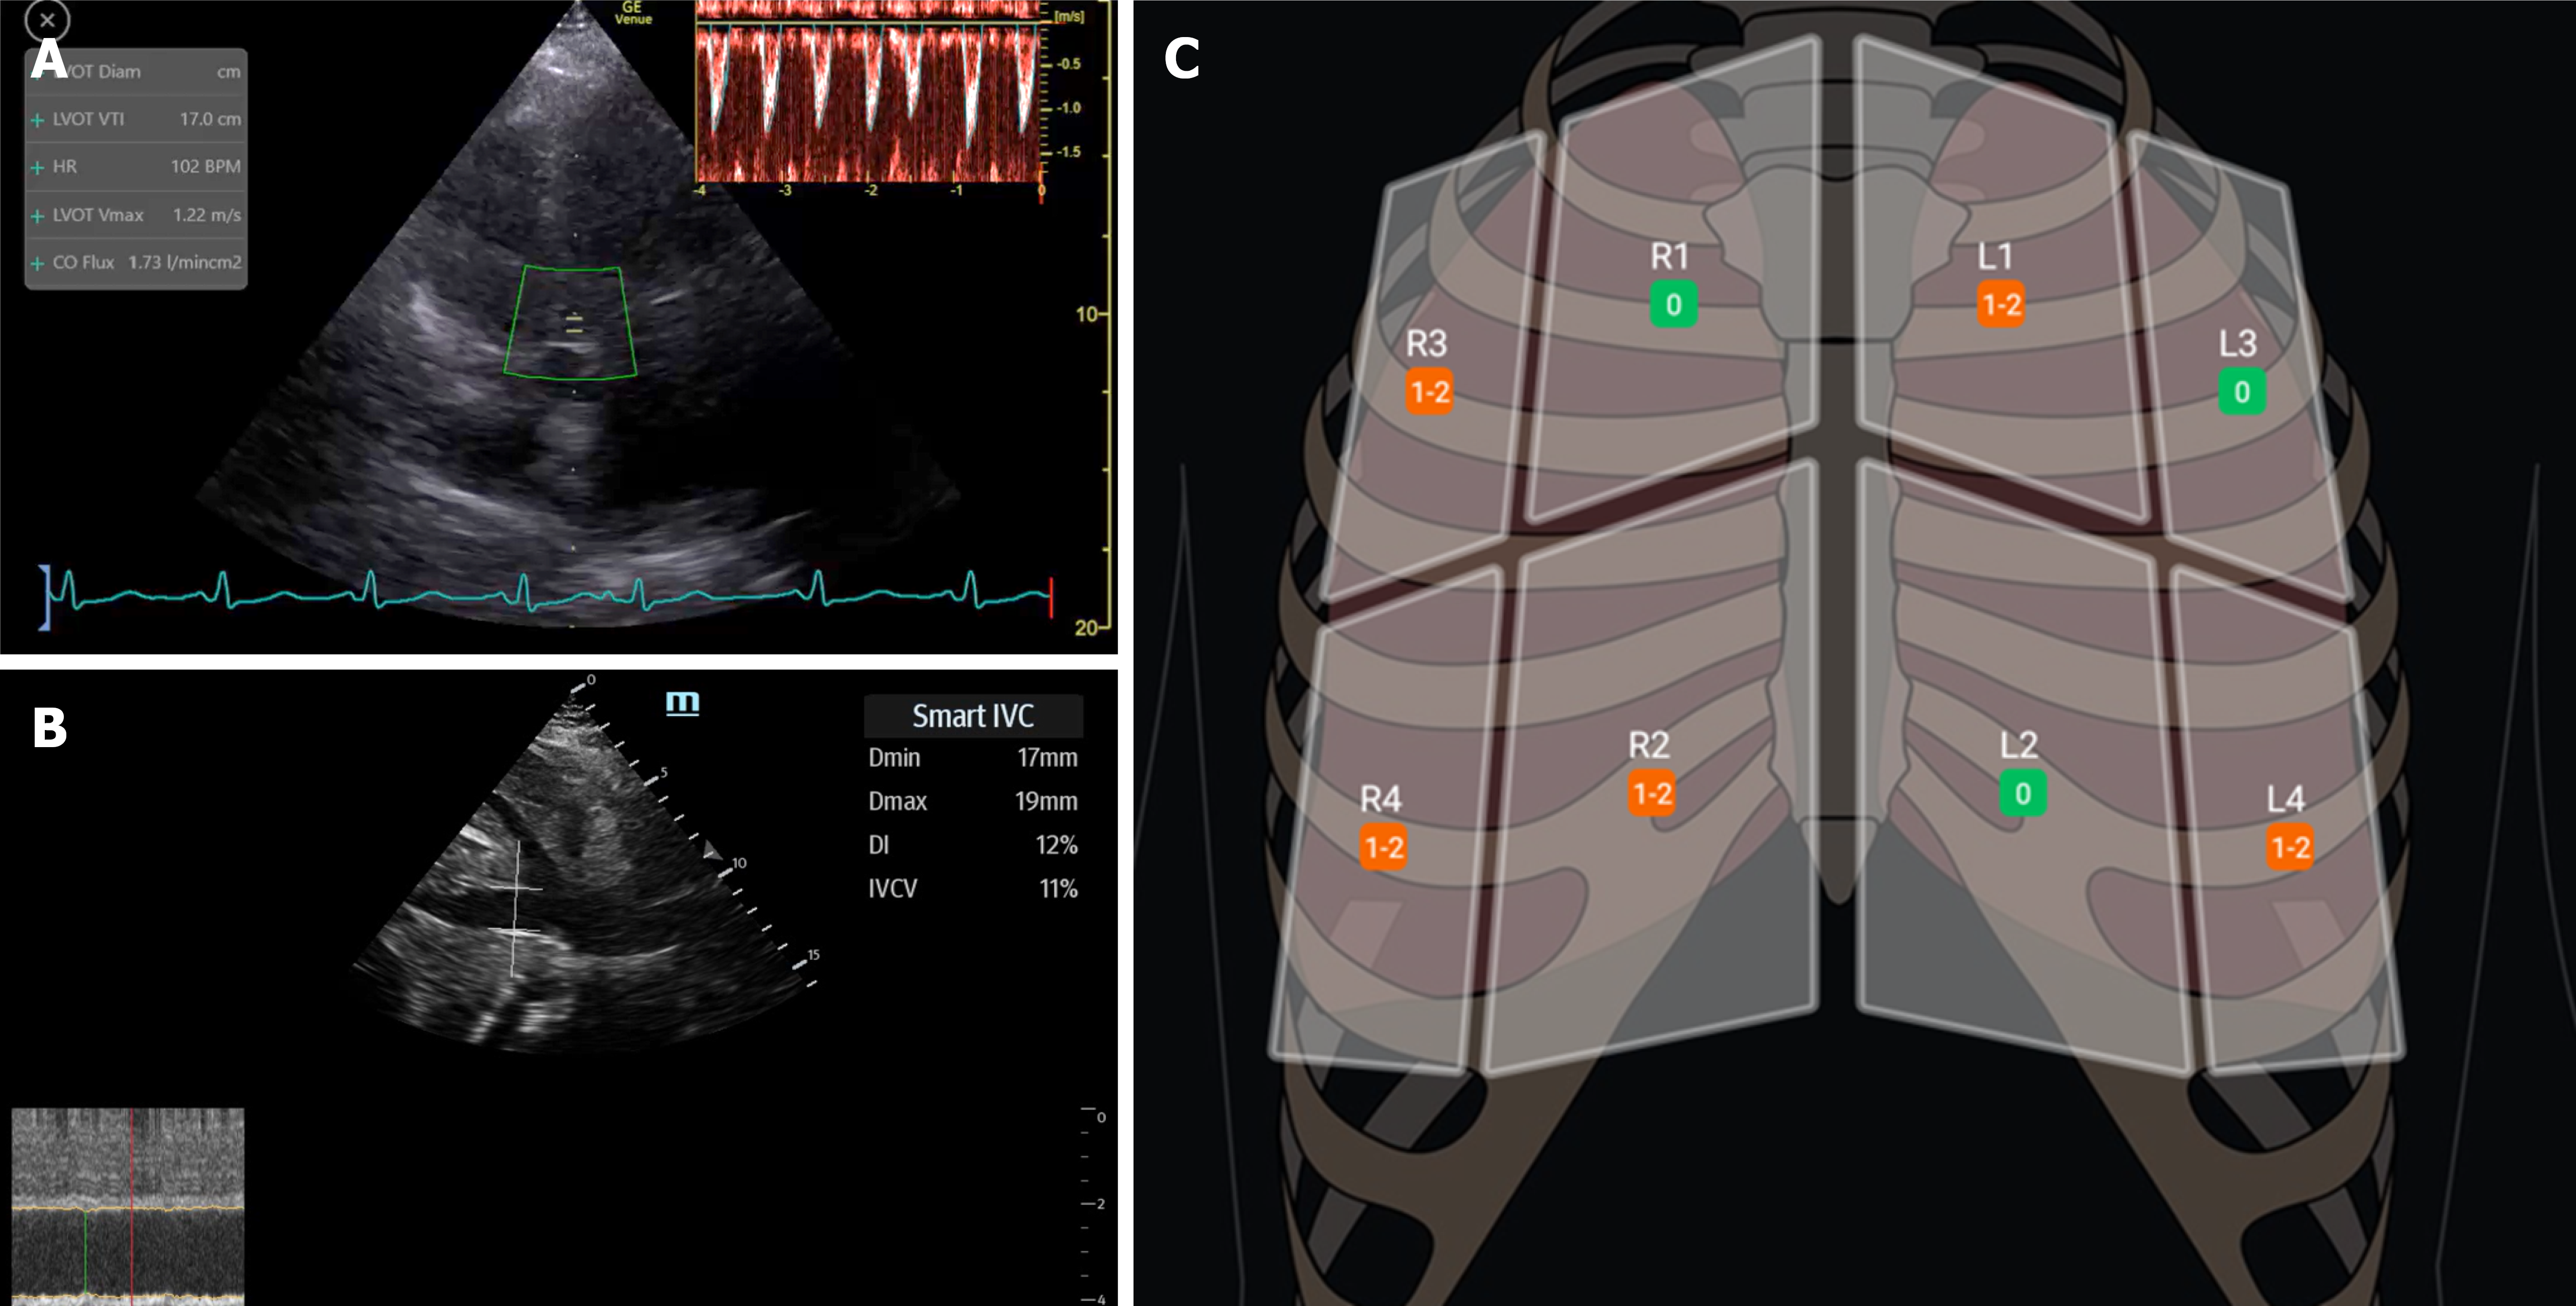Select the L1 lung zone label
The image size is (2576, 1306).
pos(1995,257)
